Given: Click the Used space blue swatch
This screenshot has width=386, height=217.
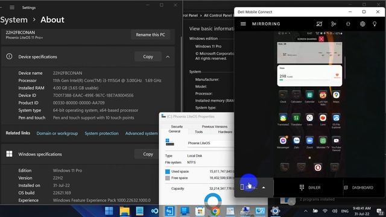Looking at the screenshot, I should [x=168, y=171].
